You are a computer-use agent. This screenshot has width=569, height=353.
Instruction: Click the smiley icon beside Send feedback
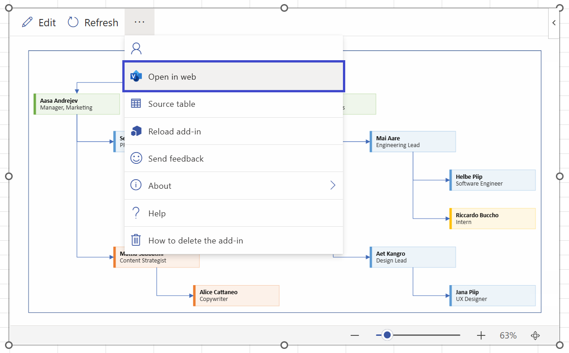pos(135,158)
